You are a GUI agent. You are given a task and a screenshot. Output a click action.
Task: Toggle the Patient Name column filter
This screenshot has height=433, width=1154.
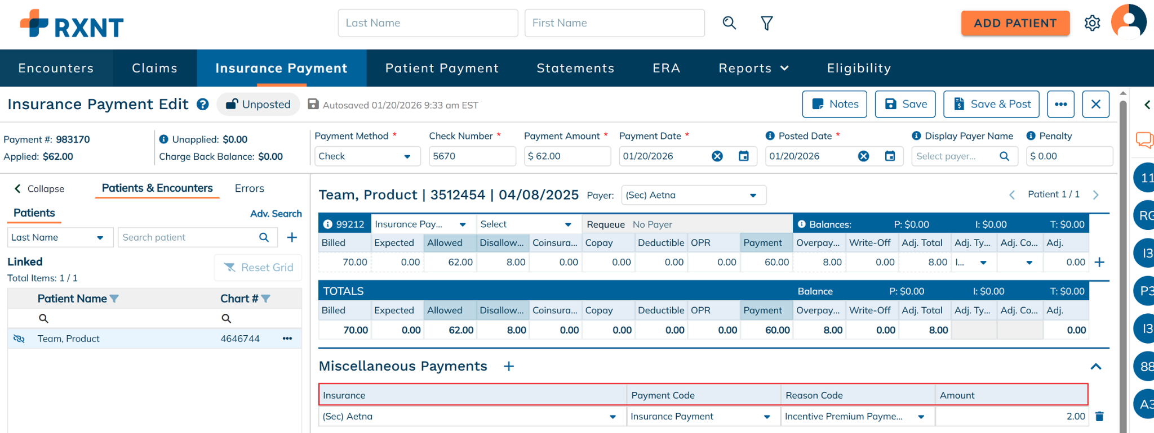[x=114, y=299]
